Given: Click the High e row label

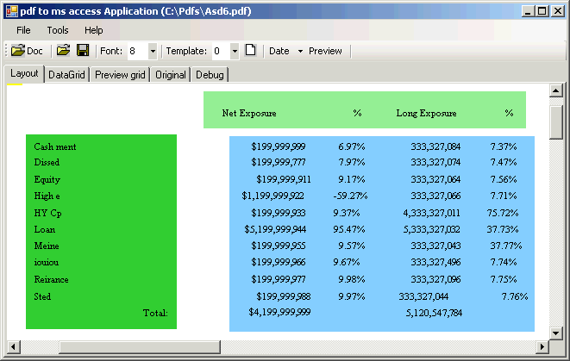Looking at the screenshot, I should 47,196.
